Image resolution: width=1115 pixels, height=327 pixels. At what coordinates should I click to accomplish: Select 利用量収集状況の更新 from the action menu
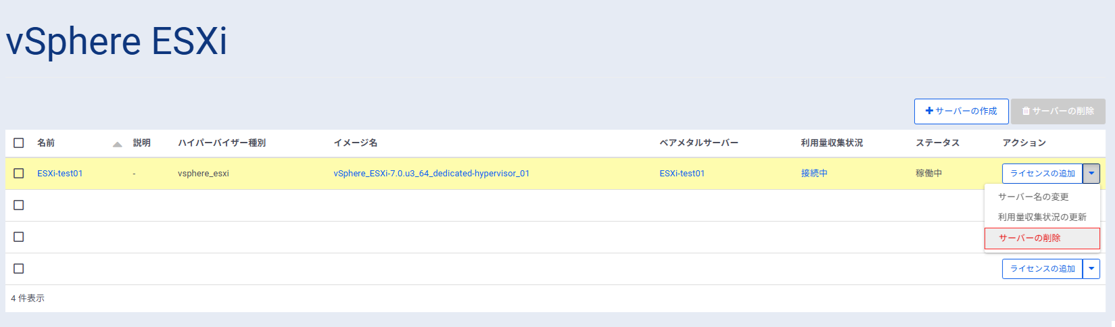1042,217
